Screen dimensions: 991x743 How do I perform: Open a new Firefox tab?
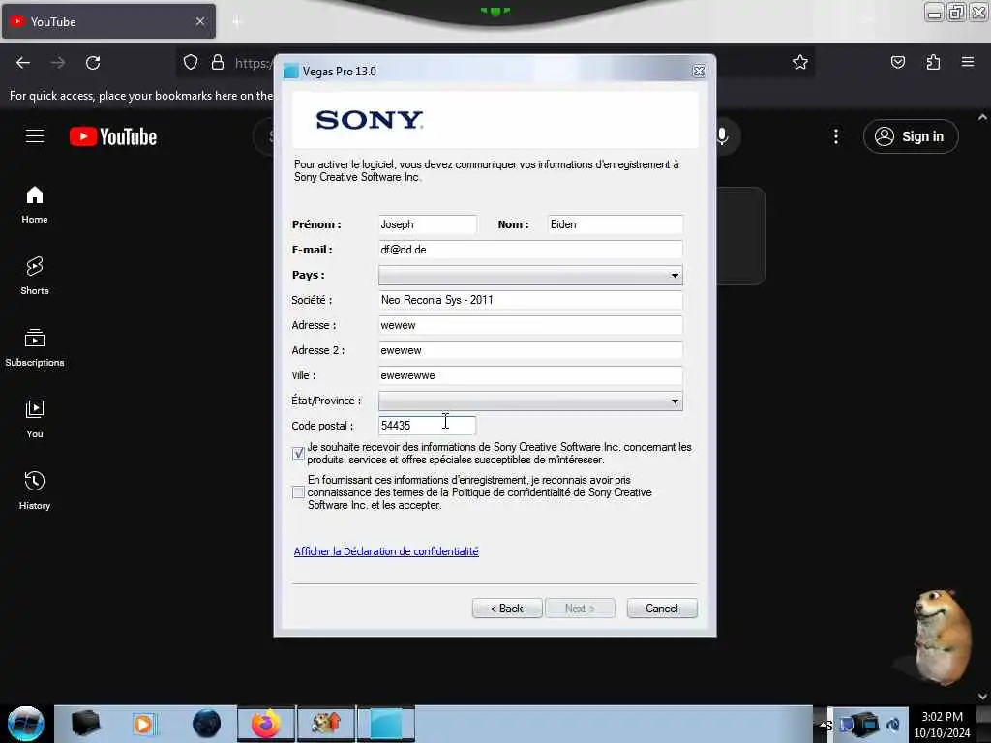237,22
